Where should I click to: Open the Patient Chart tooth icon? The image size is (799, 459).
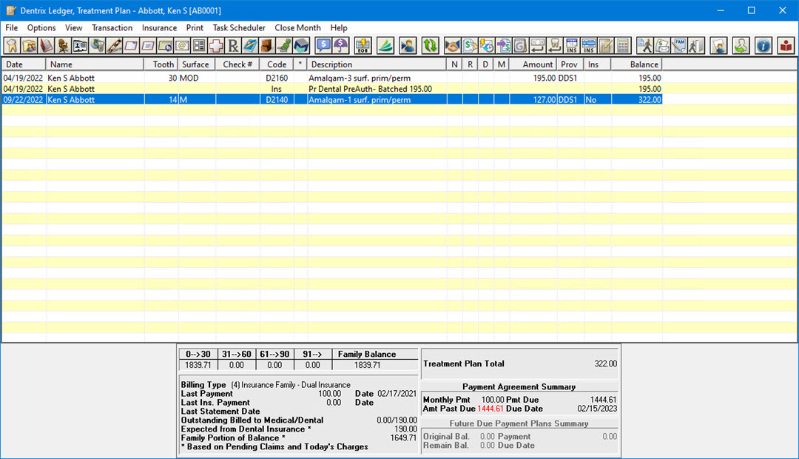12,46
